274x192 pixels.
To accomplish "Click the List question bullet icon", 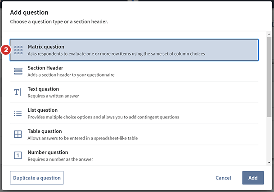I will (18, 113).
